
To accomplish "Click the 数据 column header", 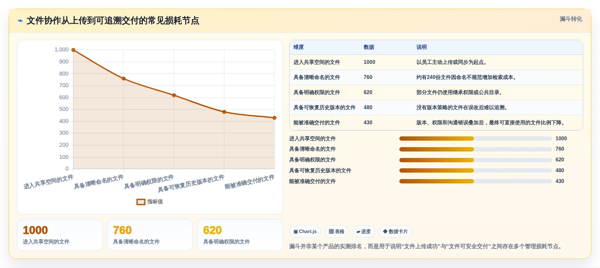I will coord(369,47).
